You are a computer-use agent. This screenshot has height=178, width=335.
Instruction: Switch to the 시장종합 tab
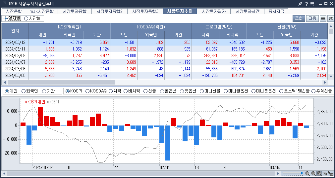pyautogui.click(x=14, y=11)
